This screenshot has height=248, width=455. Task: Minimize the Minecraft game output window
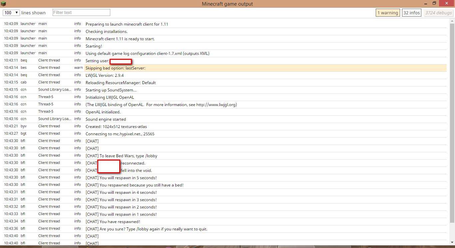tap(425, 4)
